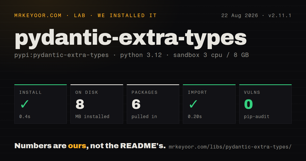Image resolution: width=306 pixels, height=161 pixels.
Task: Click the 'INSTALL' card label
Action: point(30,93)
